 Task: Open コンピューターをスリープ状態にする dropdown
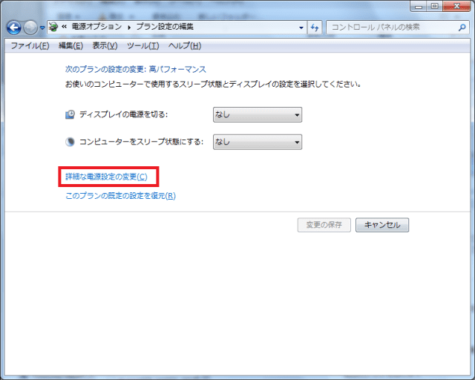click(x=258, y=142)
